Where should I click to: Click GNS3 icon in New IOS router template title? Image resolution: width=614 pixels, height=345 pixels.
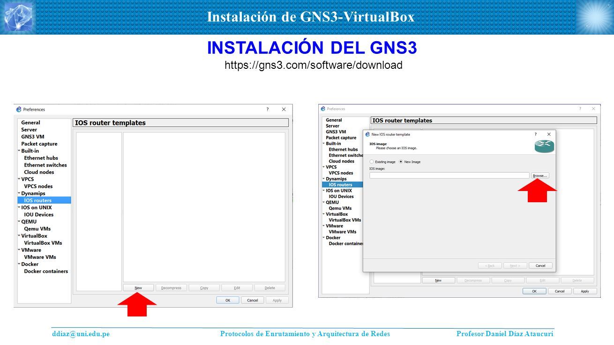367,134
